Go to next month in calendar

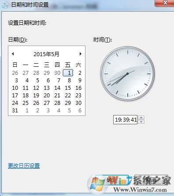[80, 54]
